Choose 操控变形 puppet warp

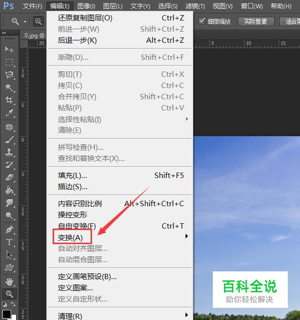click(x=120, y=214)
